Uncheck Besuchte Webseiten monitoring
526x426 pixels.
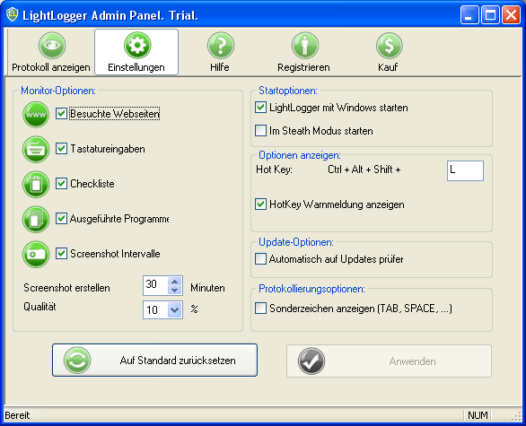coord(61,114)
